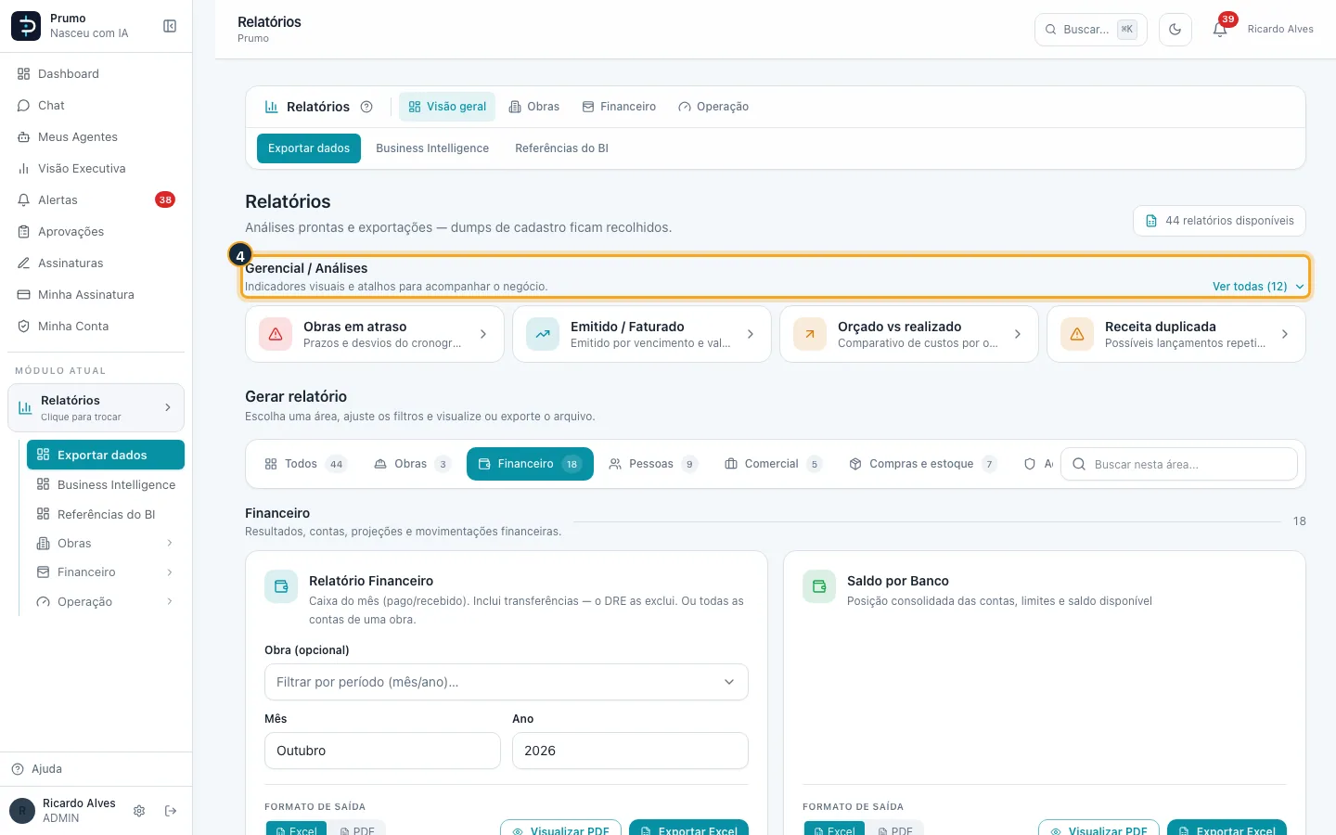Open Minha Conta in the sidebar
Viewport: 1336px width, 835px height.
click(x=96, y=327)
